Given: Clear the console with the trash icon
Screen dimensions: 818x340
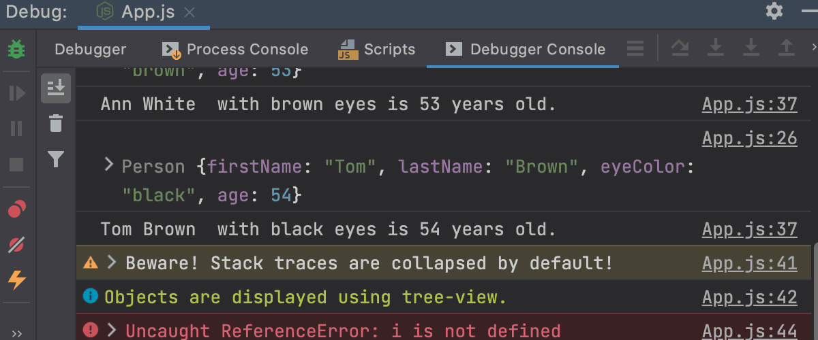Looking at the screenshot, I should 56,124.
